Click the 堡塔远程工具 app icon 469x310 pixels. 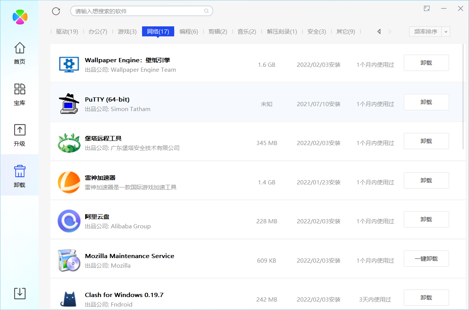(x=69, y=143)
